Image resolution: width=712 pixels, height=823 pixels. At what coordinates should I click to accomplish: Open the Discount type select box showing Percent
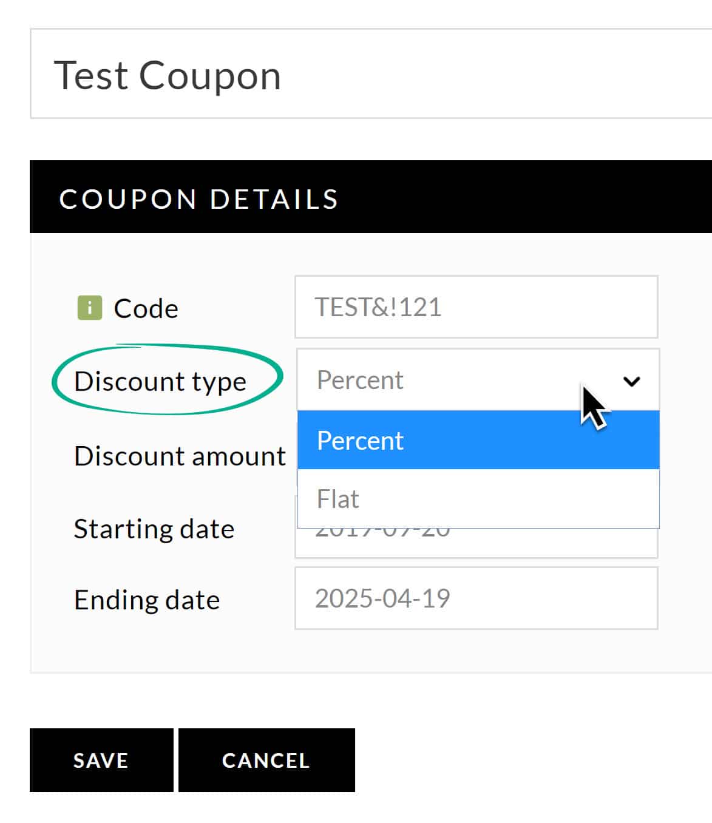click(x=478, y=380)
